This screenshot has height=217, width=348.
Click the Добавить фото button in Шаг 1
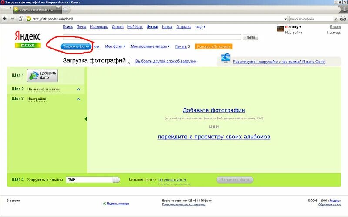(x=42, y=75)
